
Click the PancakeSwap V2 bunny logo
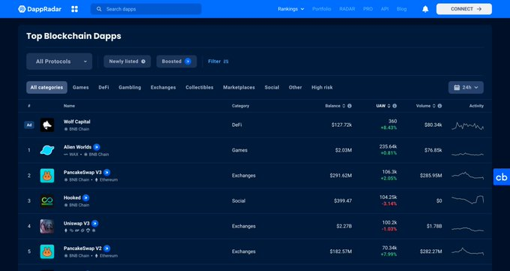(x=47, y=251)
